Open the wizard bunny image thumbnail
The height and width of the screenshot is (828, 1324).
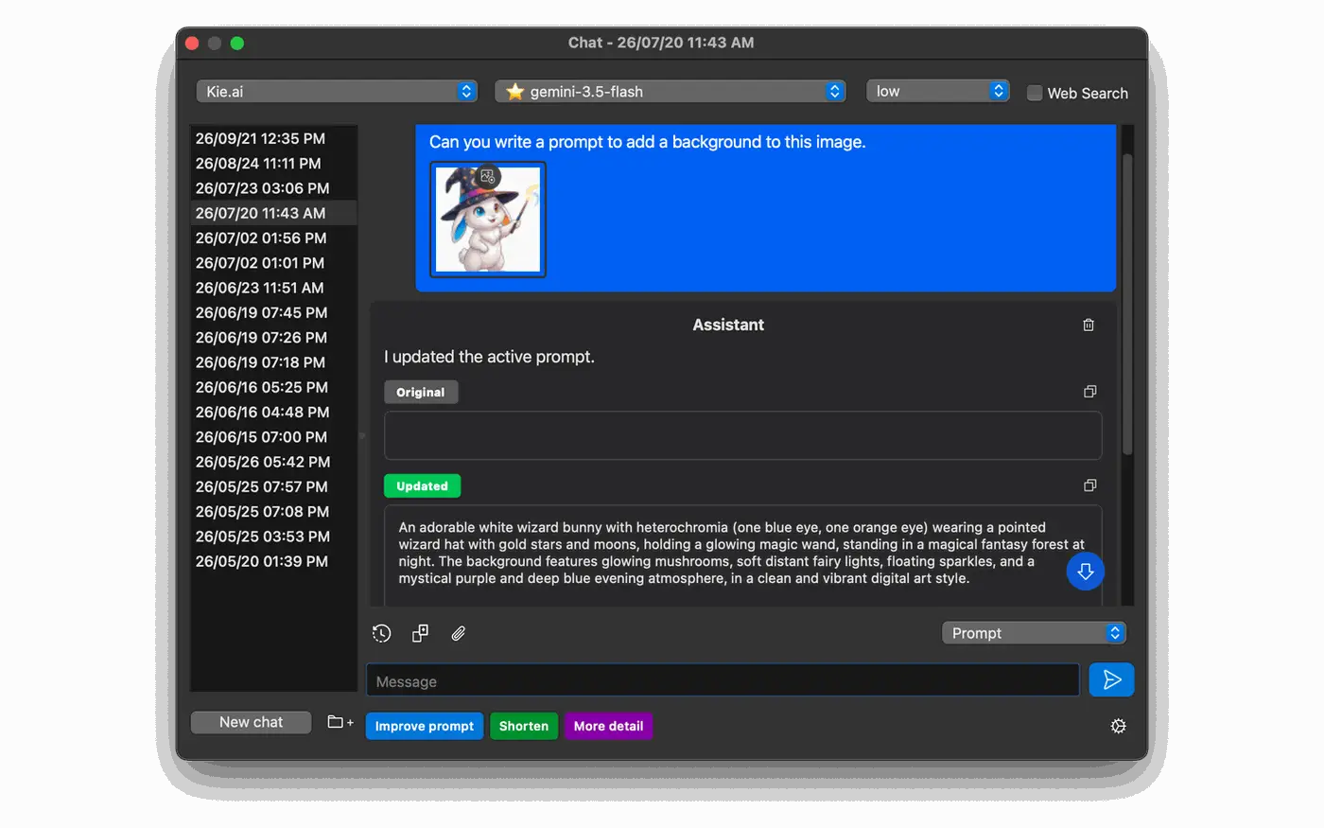coord(488,220)
